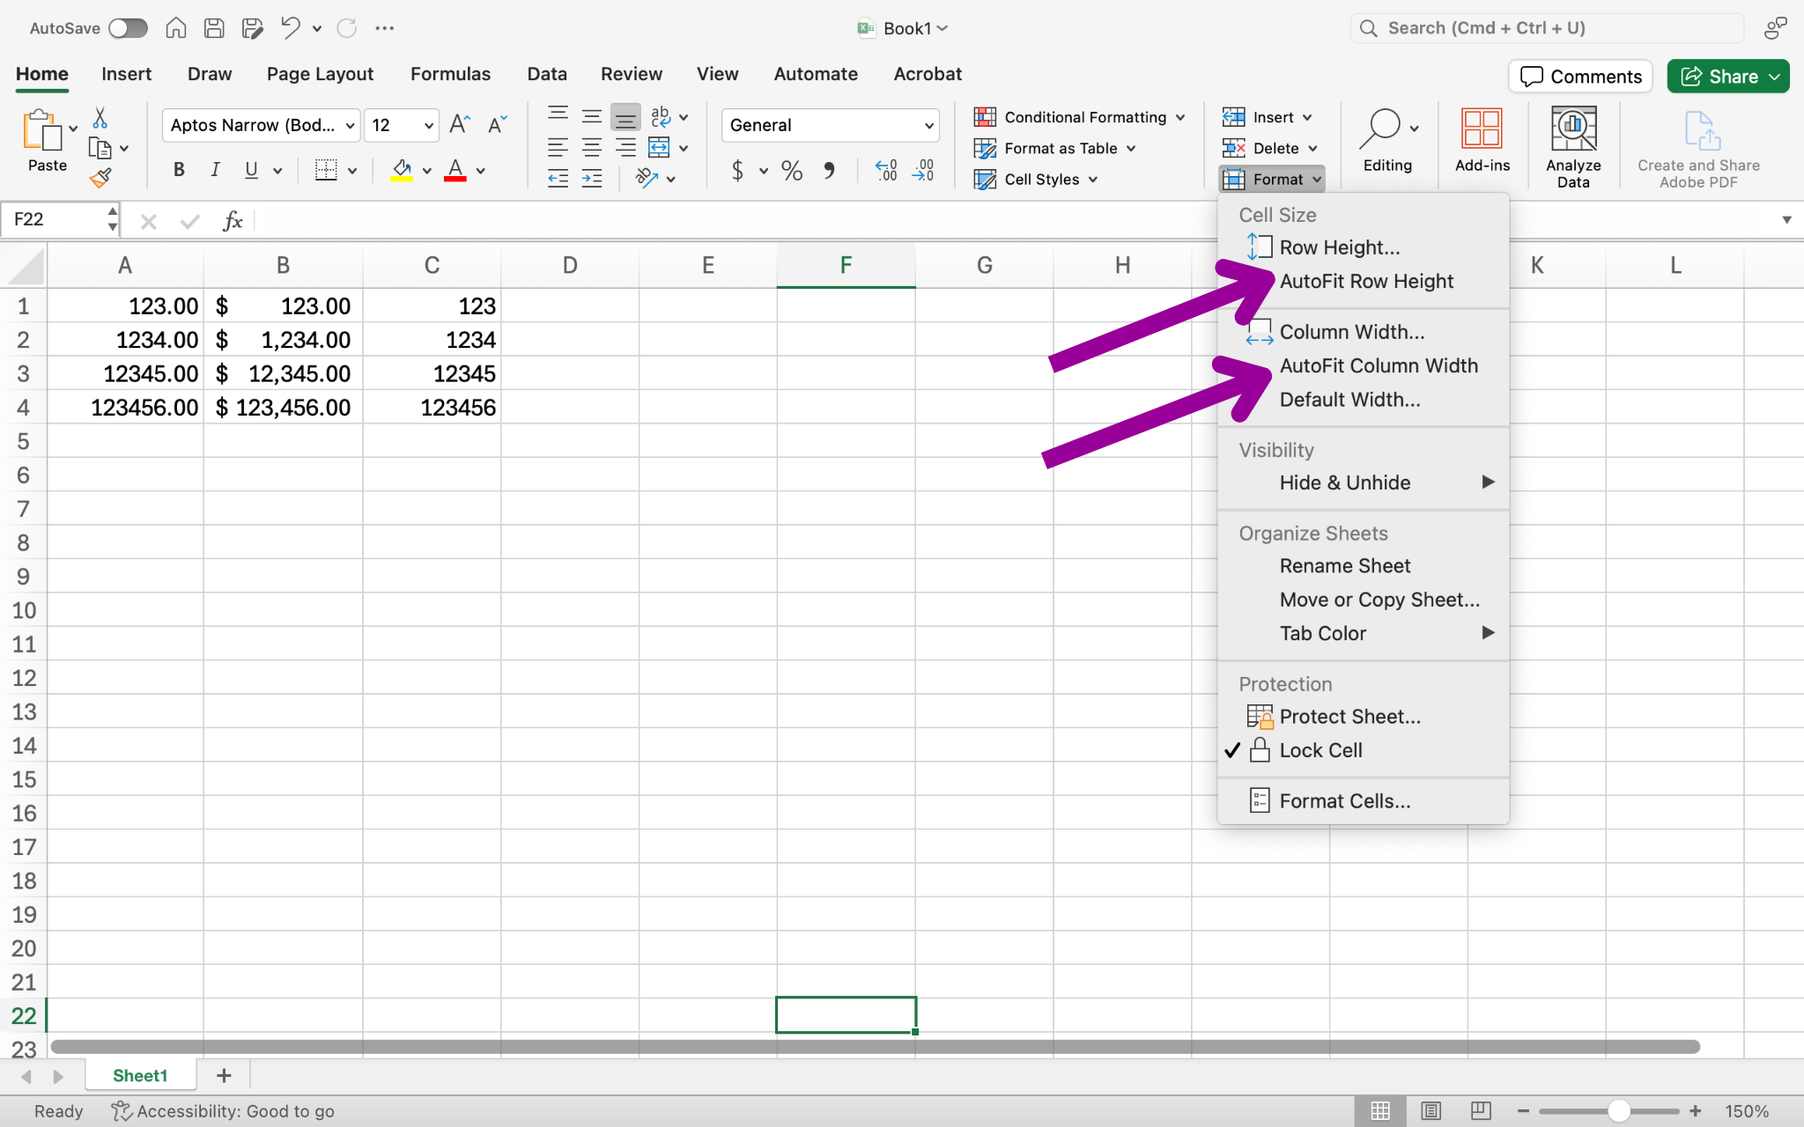Click the Align Right icon
This screenshot has width=1804, height=1127.
point(625,148)
